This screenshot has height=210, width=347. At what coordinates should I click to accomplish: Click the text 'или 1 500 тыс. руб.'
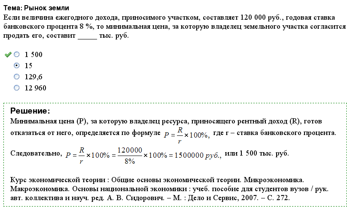(x=257, y=153)
